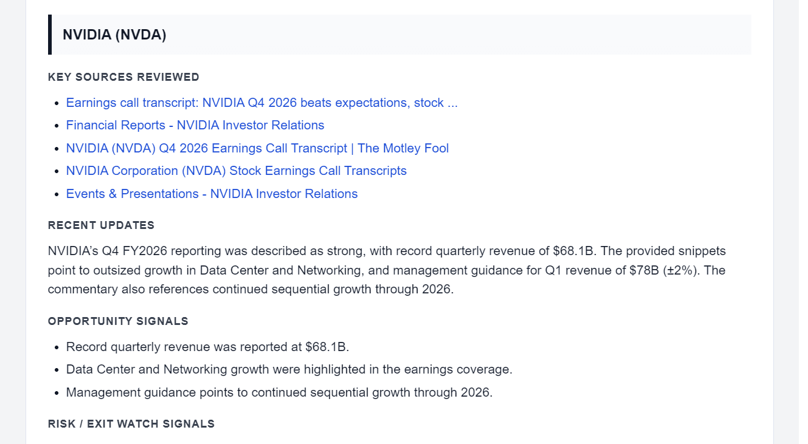The image size is (808, 444).
Task: Click the gray margin right of the report card
Action: coord(791,222)
